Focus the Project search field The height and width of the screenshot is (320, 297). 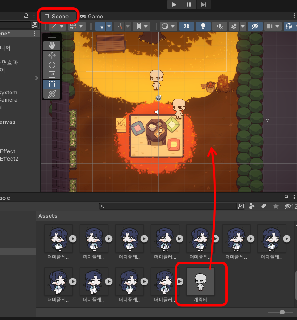coord(168,207)
